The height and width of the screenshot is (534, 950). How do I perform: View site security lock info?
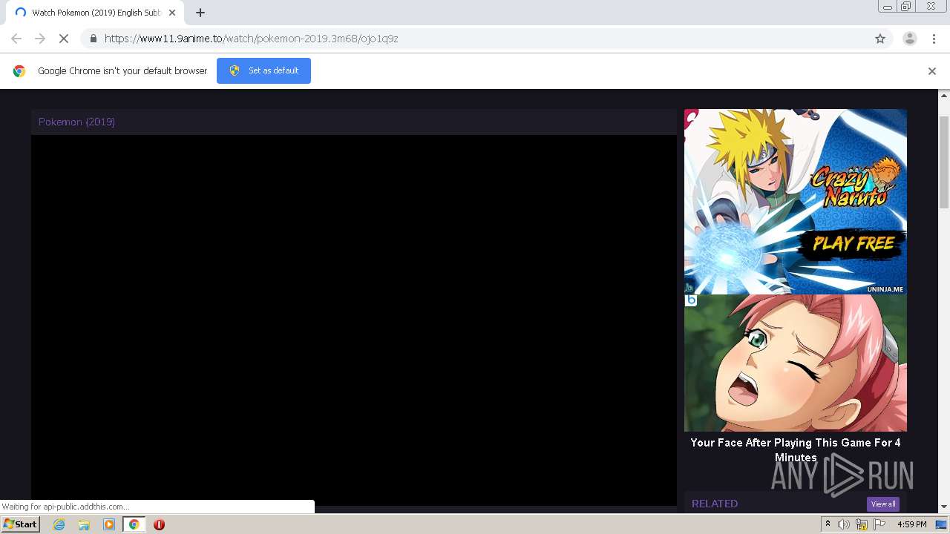pos(93,39)
